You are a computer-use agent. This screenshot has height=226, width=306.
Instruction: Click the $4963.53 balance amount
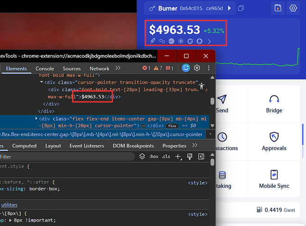point(175,30)
